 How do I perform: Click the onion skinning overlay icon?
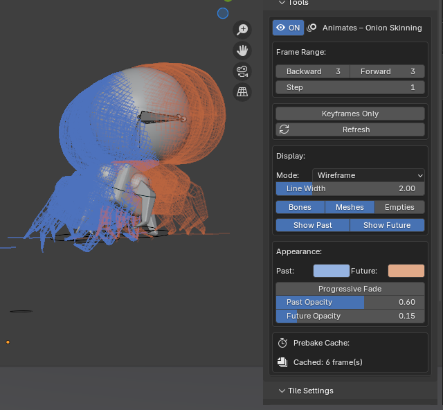(312, 28)
